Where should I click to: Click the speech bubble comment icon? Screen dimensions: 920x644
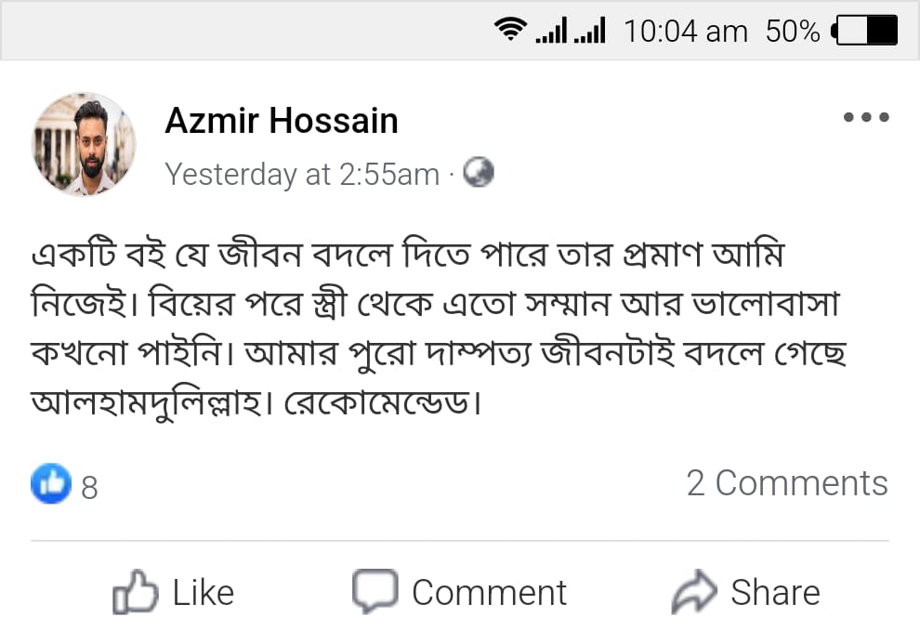[375, 590]
